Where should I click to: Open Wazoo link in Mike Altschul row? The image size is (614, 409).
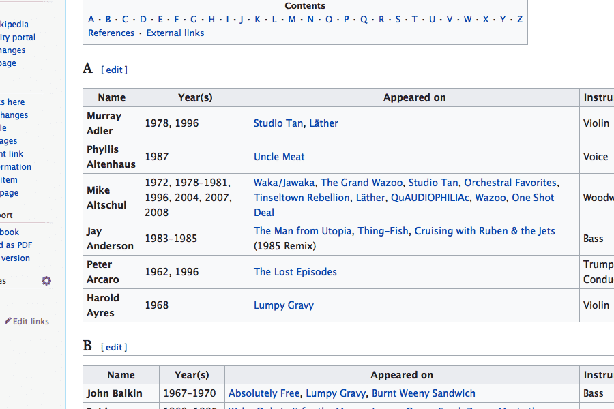(491, 198)
